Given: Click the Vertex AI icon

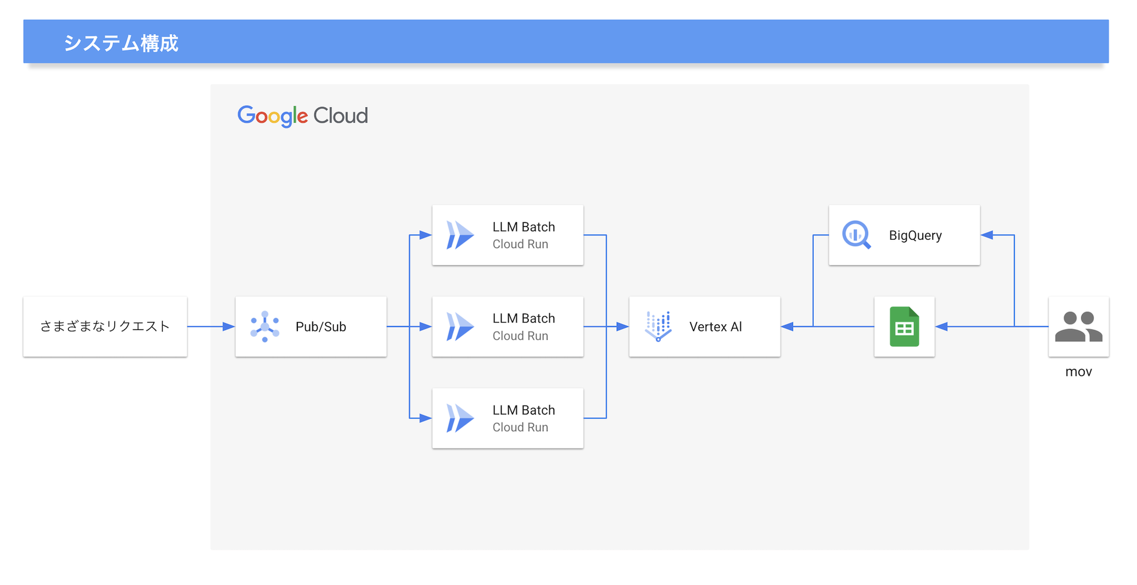Looking at the screenshot, I should click(x=658, y=327).
